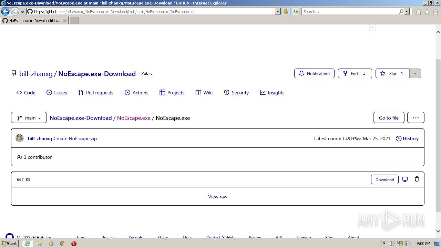Open NoEscape.exe-Download repository title link
Image resolution: width=441 pixels, height=248 pixels.
(x=97, y=74)
